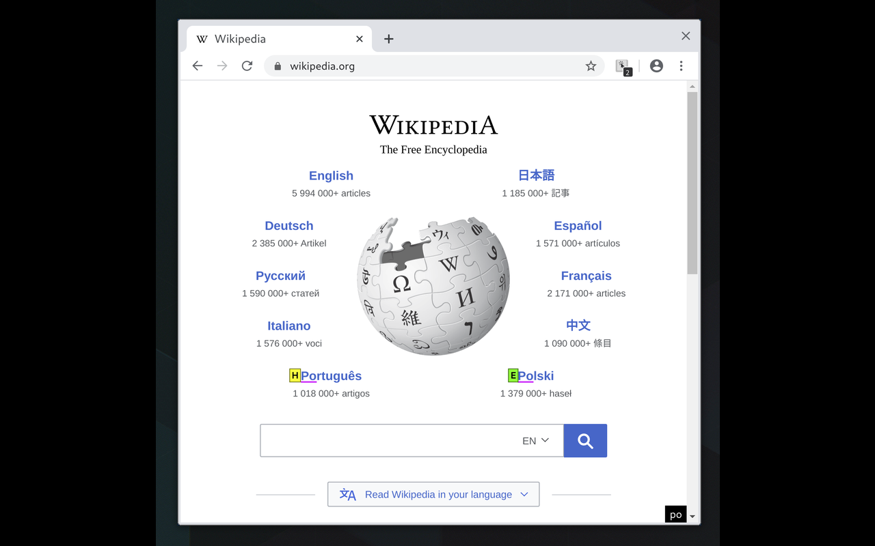
Task: Open the Português Wikipedia link
Action: (x=331, y=376)
